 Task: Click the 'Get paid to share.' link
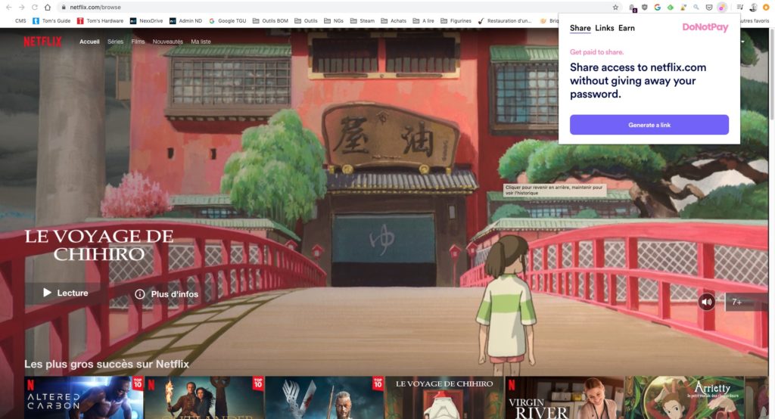tap(596, 52)
